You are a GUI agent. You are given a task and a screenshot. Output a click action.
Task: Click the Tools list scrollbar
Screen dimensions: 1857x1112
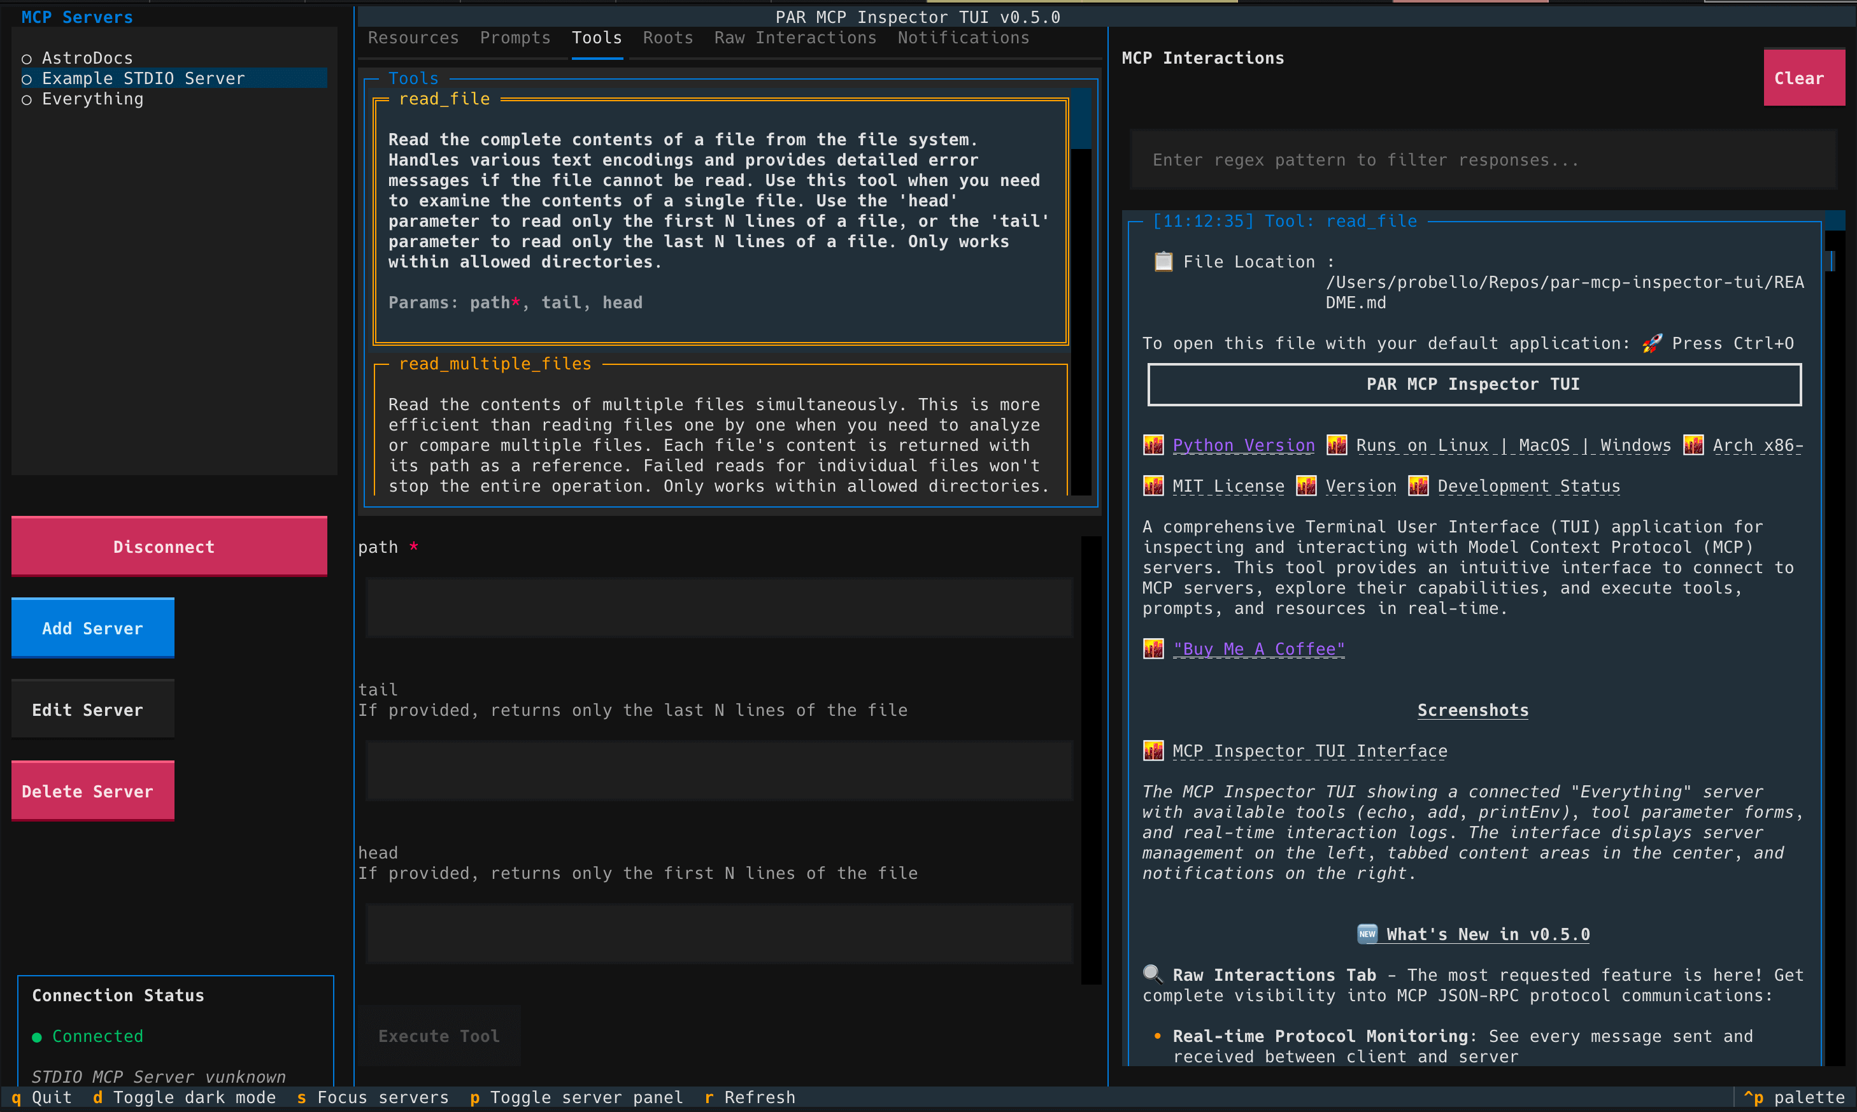pos(1081,292)
